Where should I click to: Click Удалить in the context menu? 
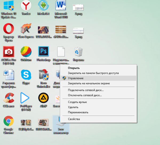coord(98,107)
